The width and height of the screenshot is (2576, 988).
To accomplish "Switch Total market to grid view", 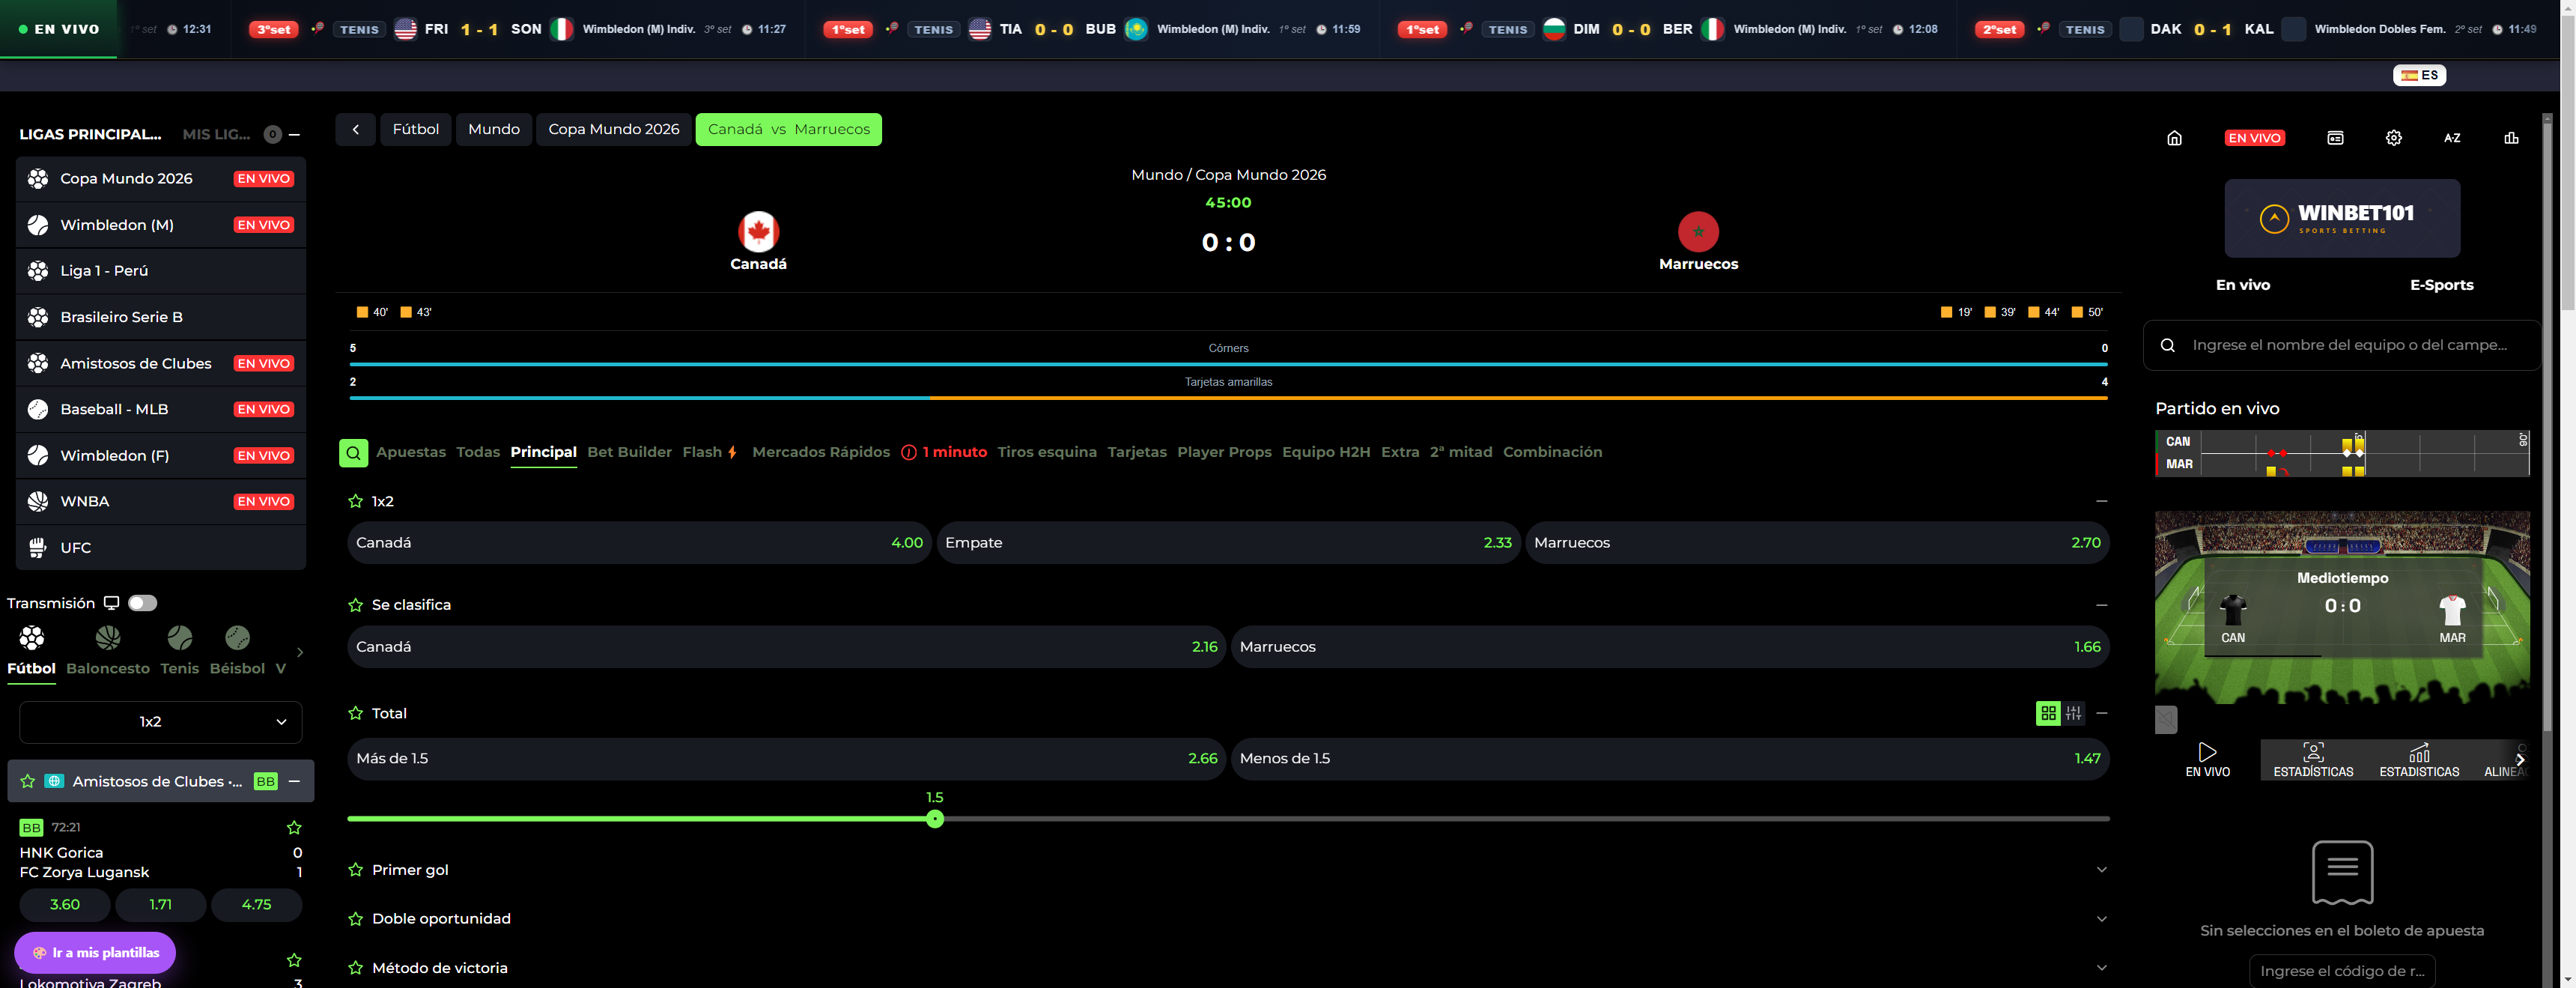I will coord(2048,713).
